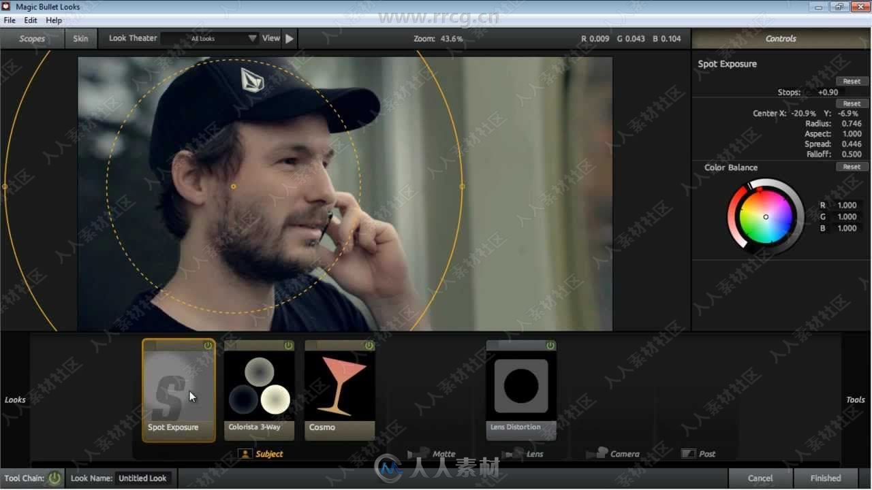Click the Spread value 0.446
This screenshot has width=872, height=490.
click(852, 144)
